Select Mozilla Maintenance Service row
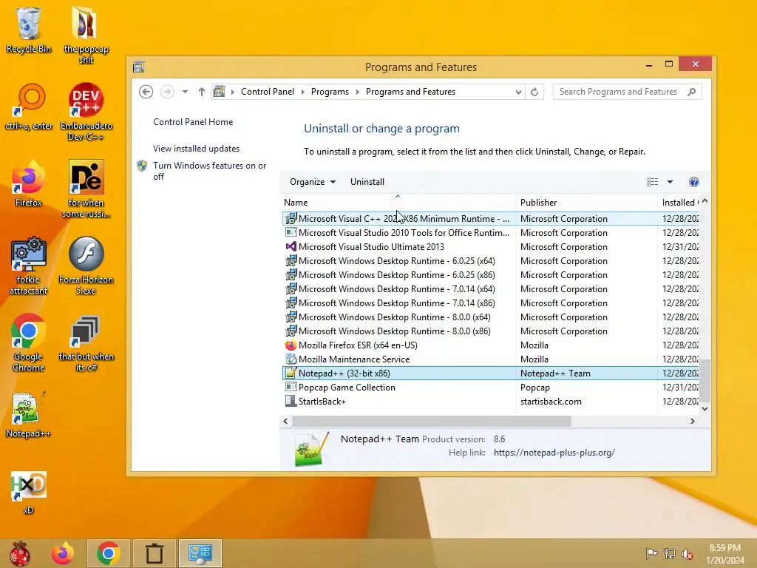This screenshot has height=568, width=757. 491,359
